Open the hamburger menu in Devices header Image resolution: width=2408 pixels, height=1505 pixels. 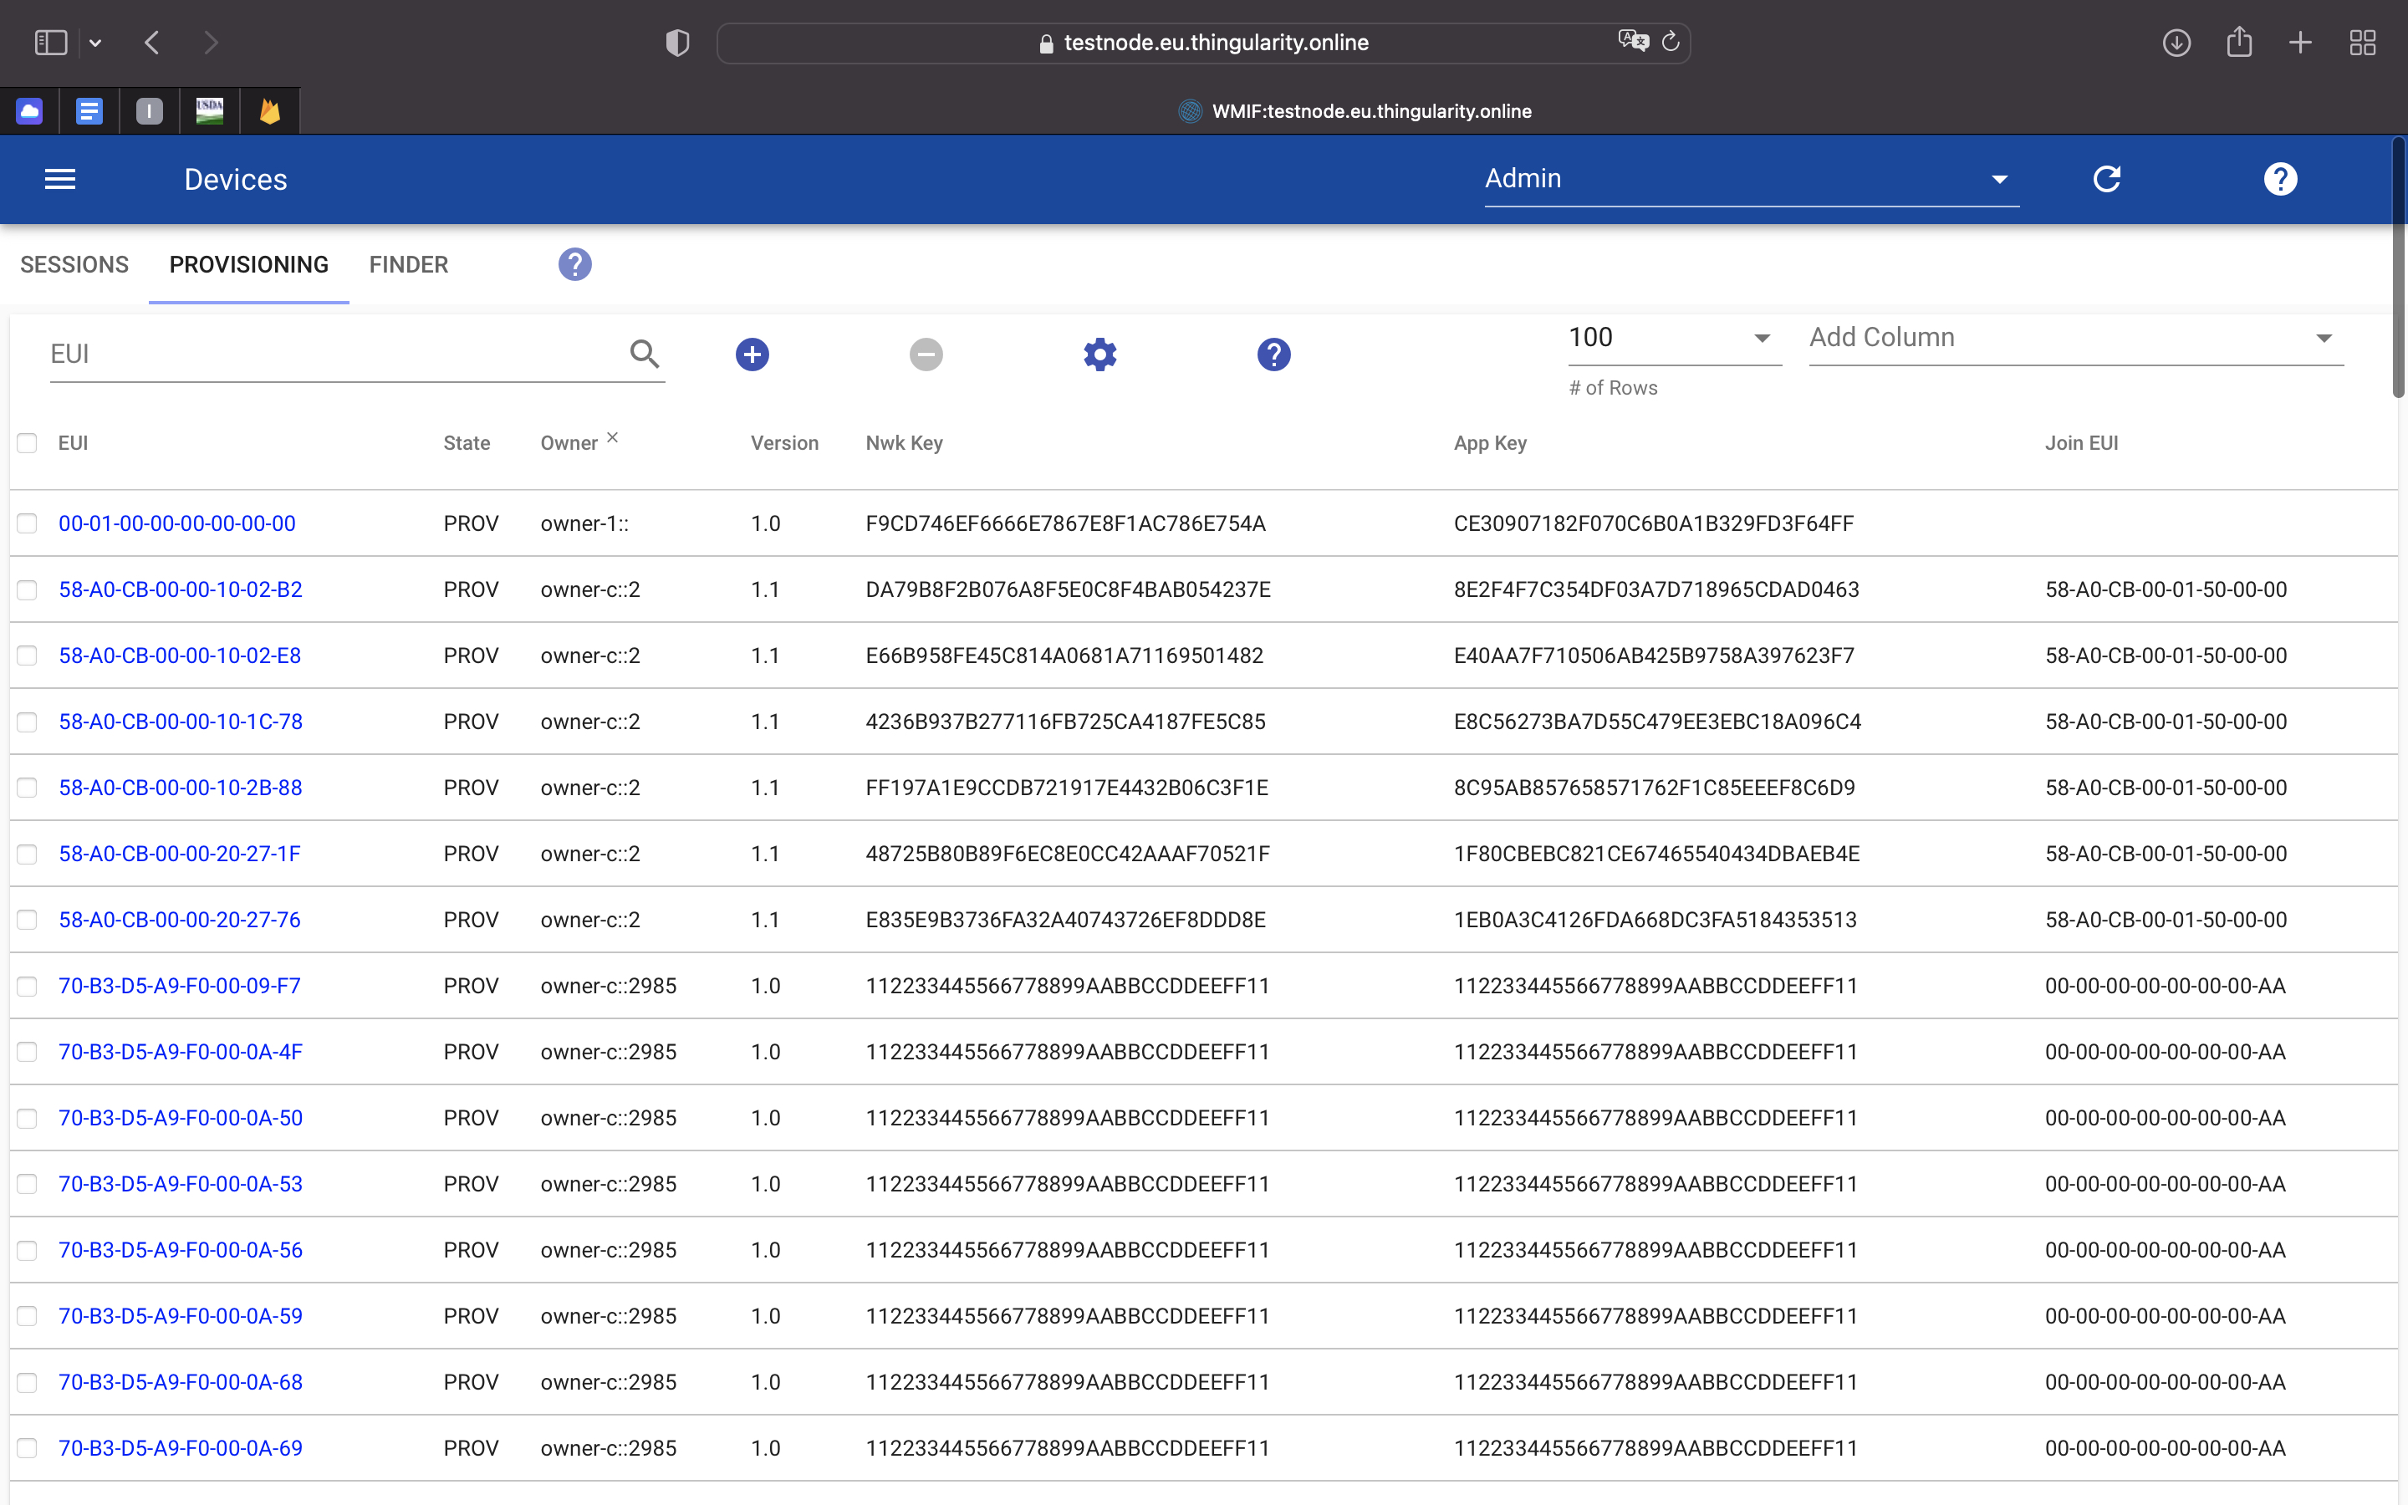click(x=59, y=179)
